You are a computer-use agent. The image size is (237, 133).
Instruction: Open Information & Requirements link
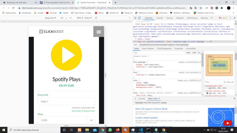[83, 111]
